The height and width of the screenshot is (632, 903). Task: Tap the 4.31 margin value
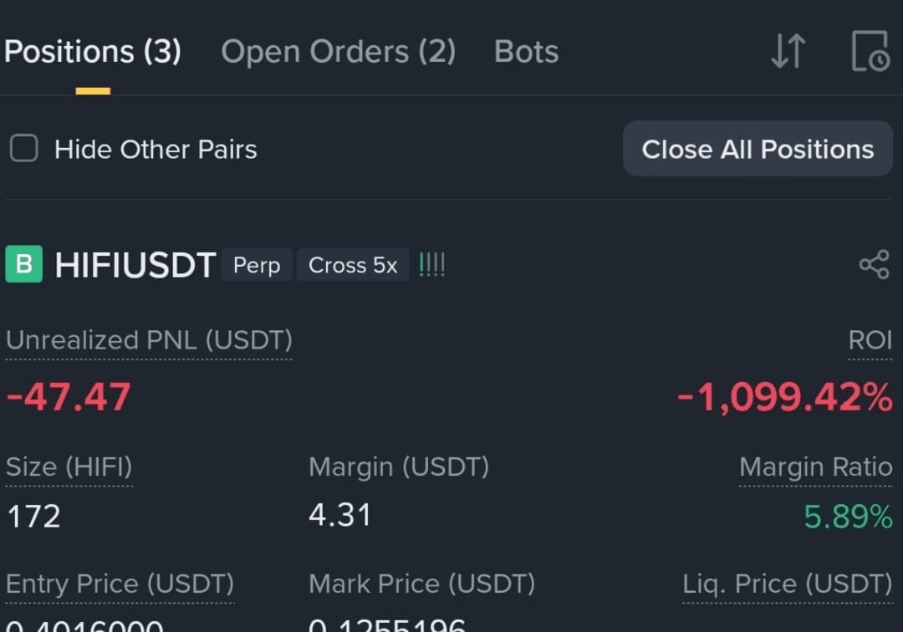click(x=339, y=515)
